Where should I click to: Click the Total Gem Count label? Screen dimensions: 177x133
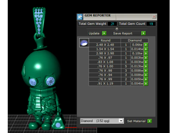(x=132, y=24)
